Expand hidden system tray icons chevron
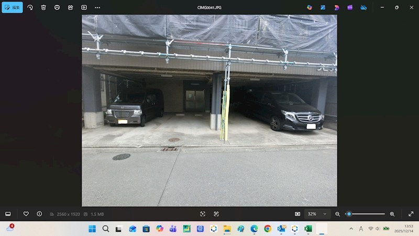The image size is (419, 236). tap(351, 229)
